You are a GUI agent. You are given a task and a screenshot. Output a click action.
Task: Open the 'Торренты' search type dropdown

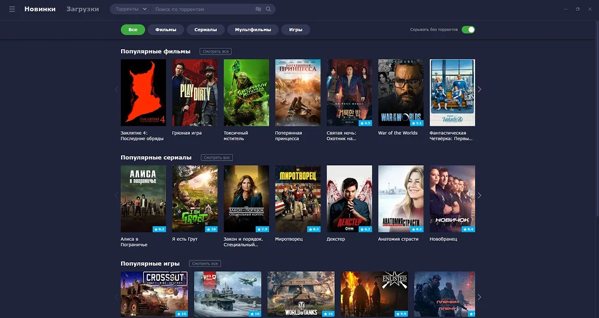[129, 10]
